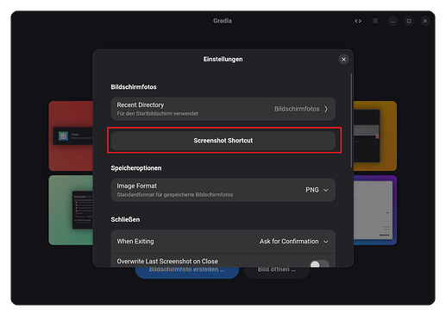Maximize the Gradia window

point(409,21)
